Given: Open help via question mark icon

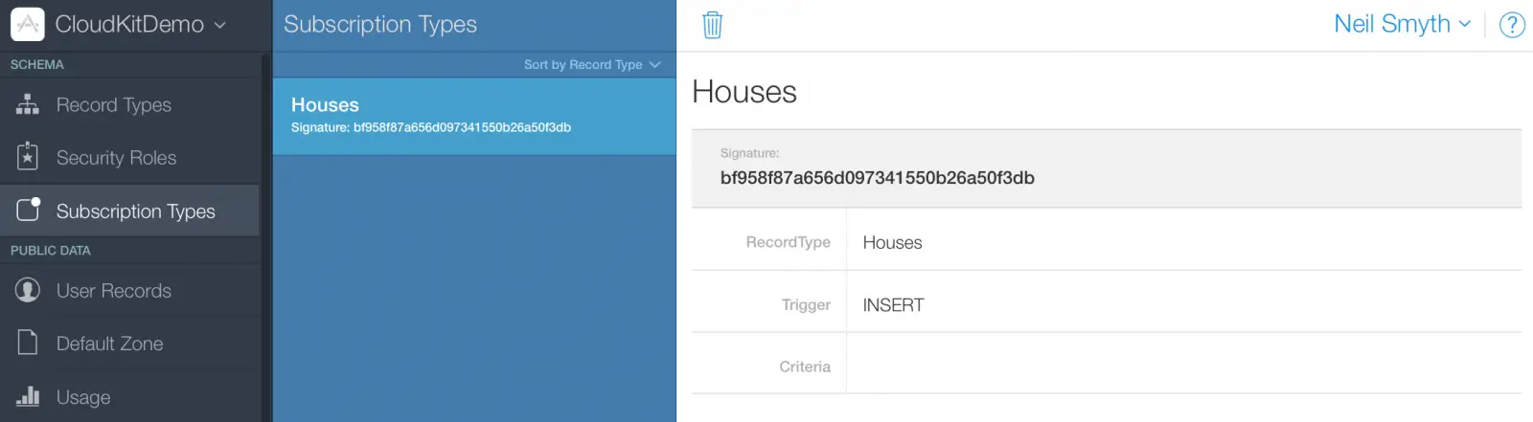Looking at the screenshot, I should tap(1511, 25).
